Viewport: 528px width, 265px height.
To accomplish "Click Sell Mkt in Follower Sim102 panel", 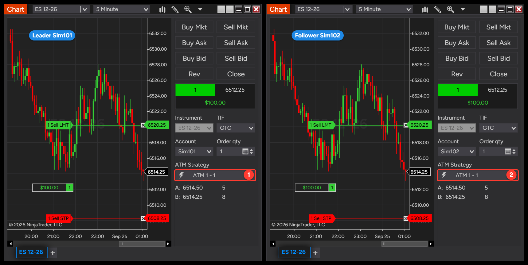I will tap(499, 27).
